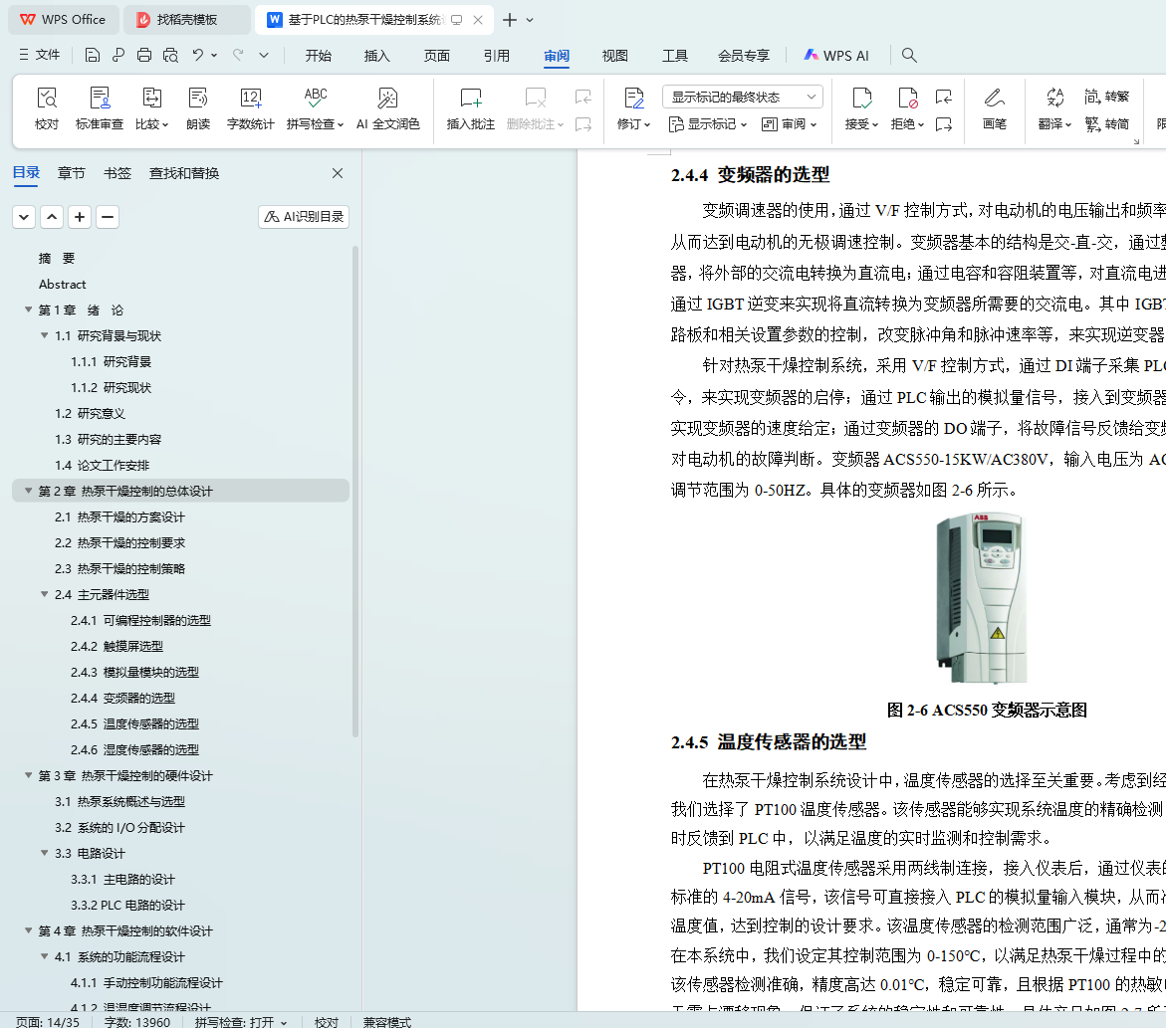Click the ACS550 变频器 image
Screen dimensions: 1166x1028
(982, 598)
